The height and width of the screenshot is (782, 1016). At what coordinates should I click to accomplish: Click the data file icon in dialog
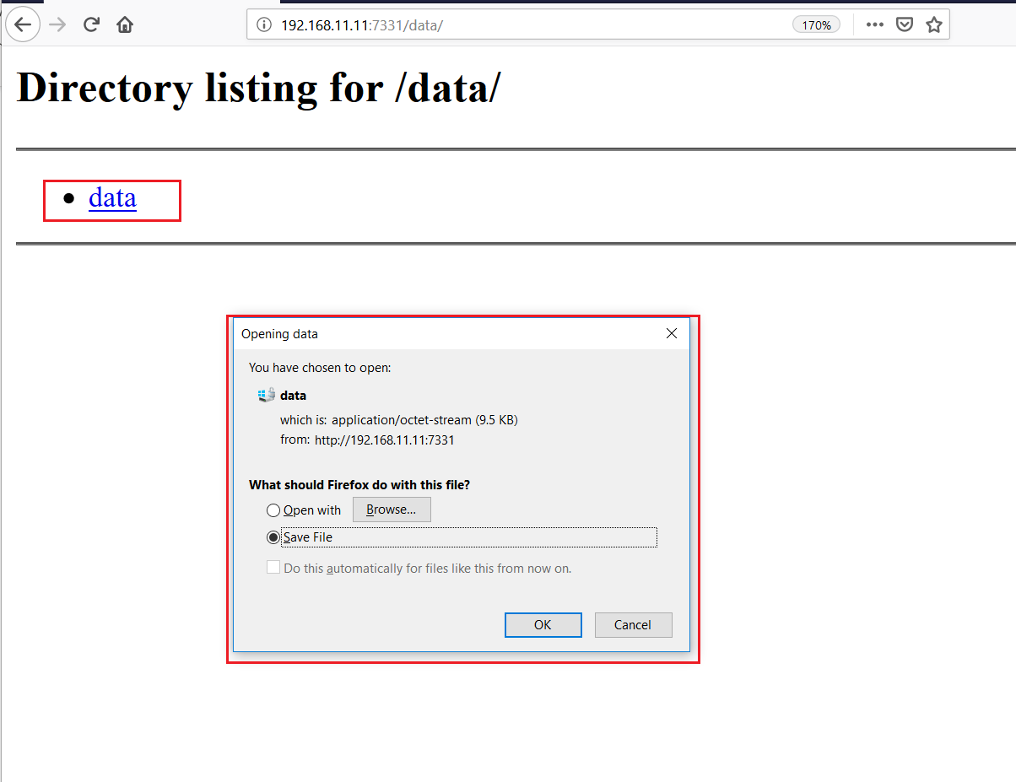point(267,395)
